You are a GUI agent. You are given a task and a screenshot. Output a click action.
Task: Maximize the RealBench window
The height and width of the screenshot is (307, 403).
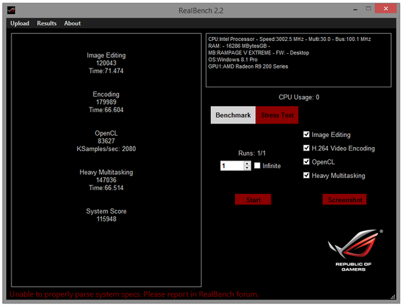click(x=368, y=9)
